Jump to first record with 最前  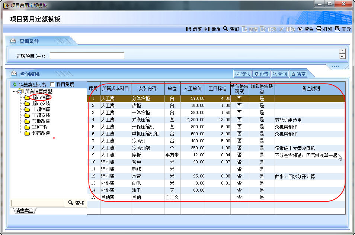(x=194, y=29)
